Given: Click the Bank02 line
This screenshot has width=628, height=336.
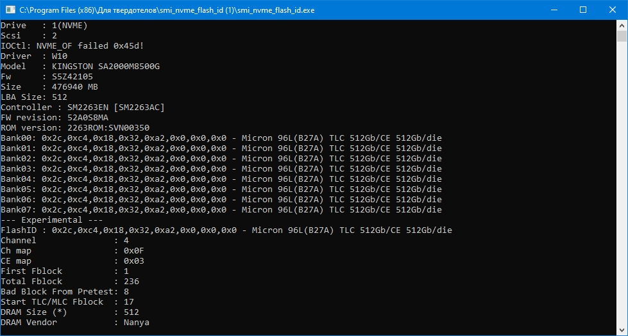Looking at the screenshot, I should 221,159.
